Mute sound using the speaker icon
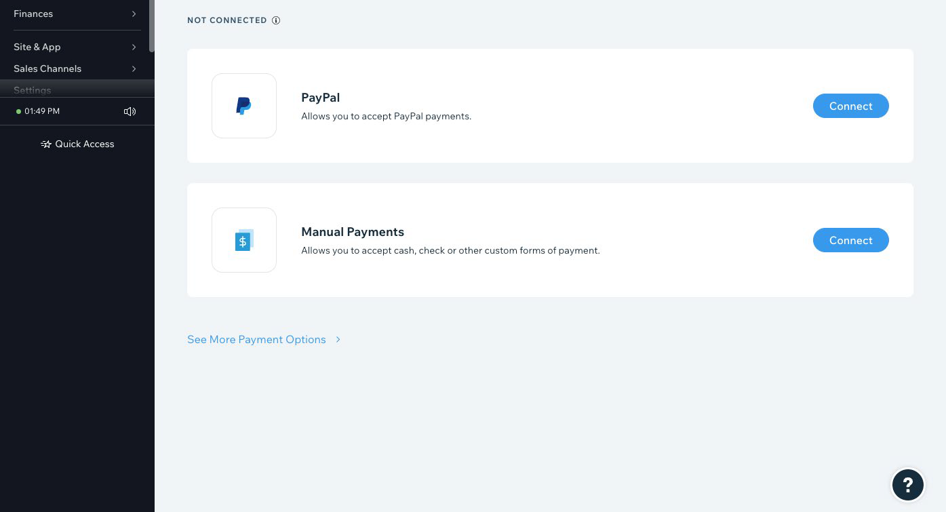Viewport: 946px width, 512px height. (130, 111)
